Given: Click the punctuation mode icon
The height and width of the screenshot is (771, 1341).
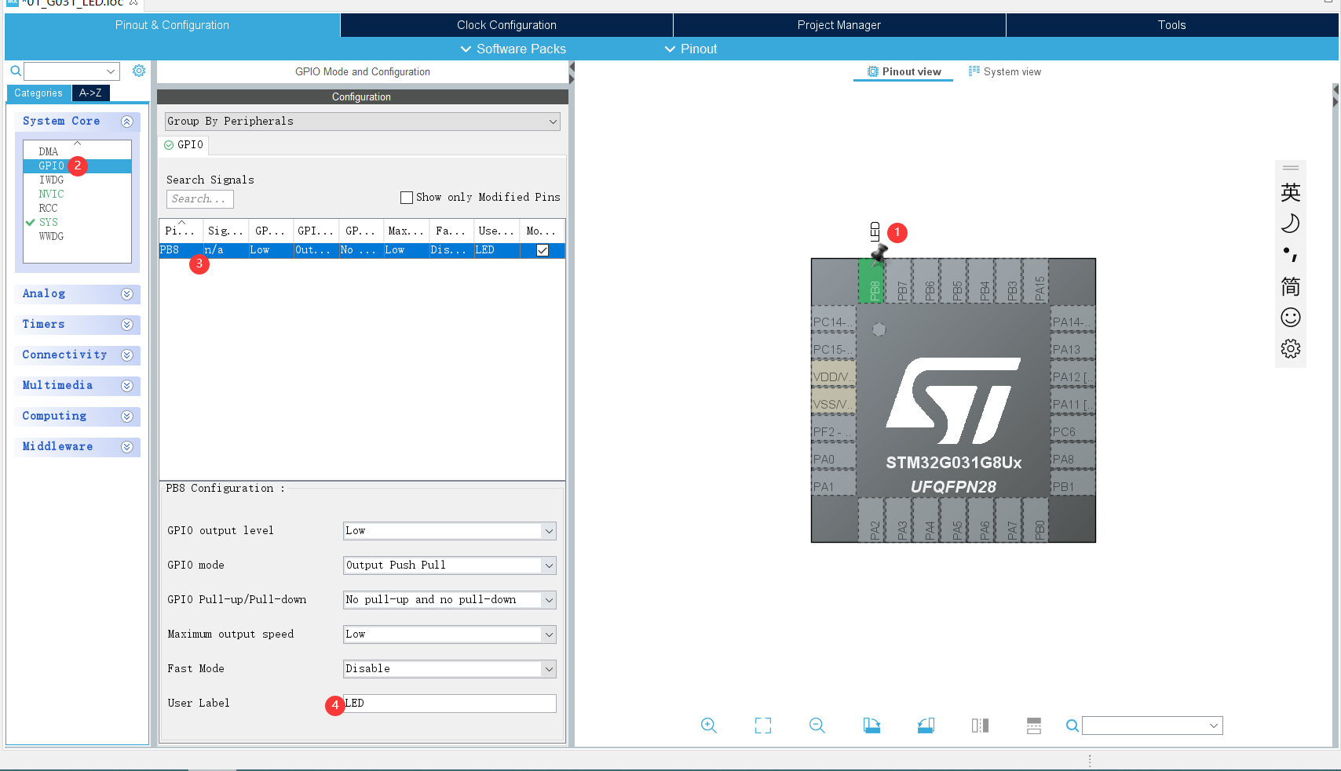Looking at the screenshot, I should 1291,254.
